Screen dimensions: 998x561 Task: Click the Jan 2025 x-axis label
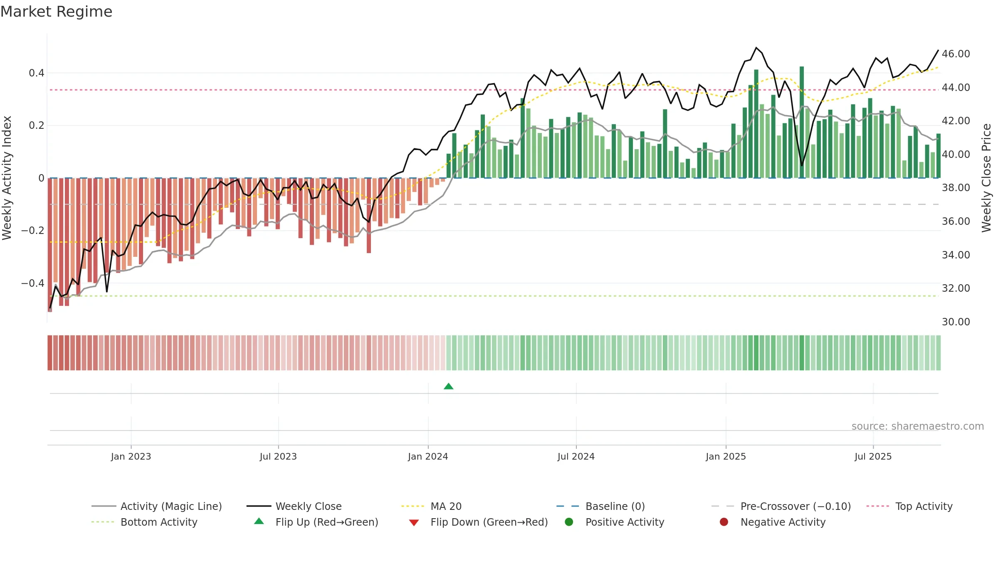726,456
